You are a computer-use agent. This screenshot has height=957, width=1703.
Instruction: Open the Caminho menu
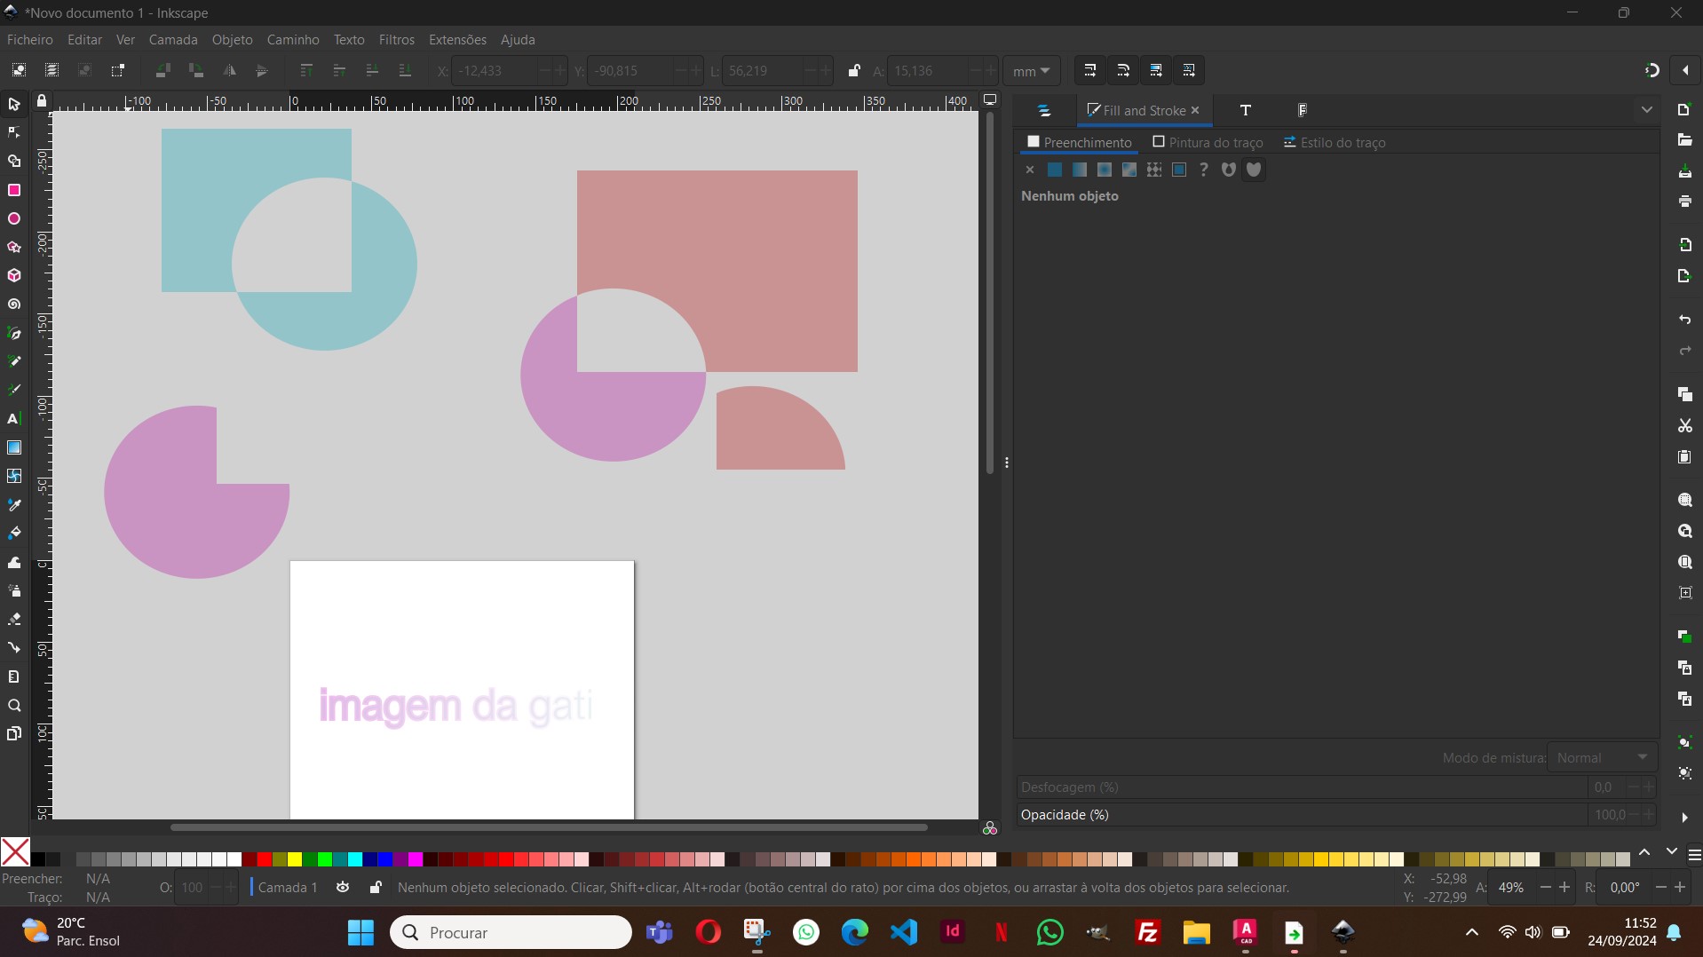(293, 40)
